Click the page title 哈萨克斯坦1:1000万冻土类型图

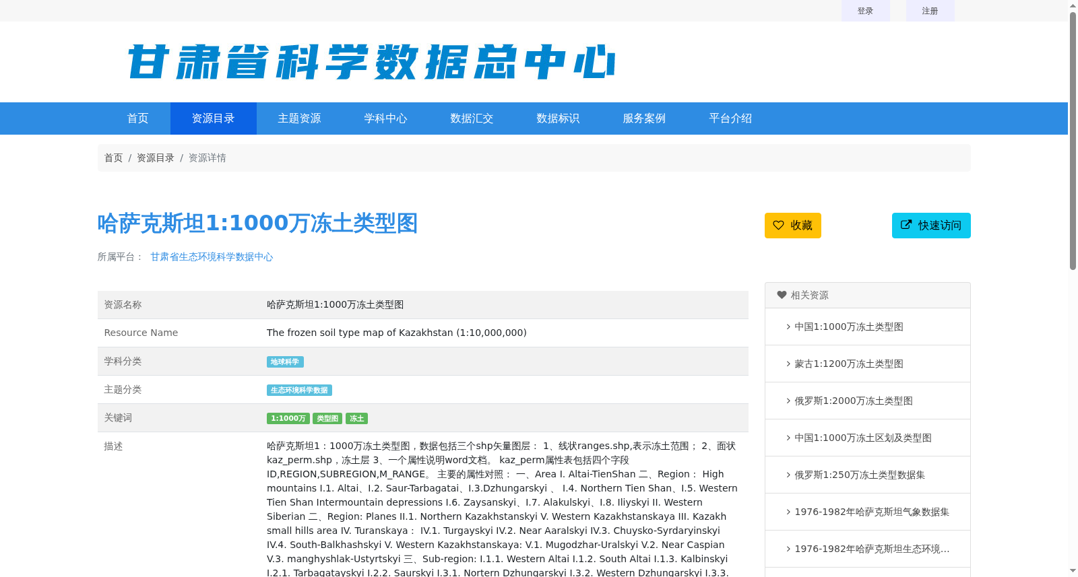pos(257,223)
